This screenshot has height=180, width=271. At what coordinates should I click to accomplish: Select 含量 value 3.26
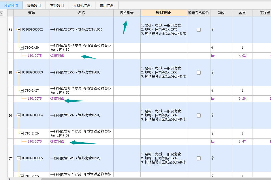[x=242, y=98]
